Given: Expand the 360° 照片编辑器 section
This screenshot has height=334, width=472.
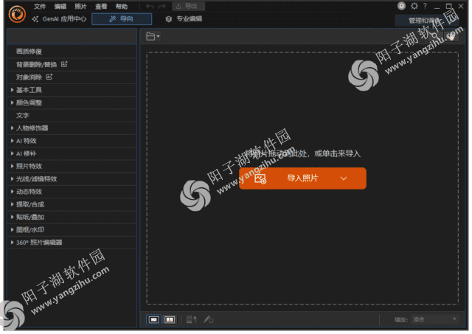Looking at the screenshot, I should click(x=72, y=243).
